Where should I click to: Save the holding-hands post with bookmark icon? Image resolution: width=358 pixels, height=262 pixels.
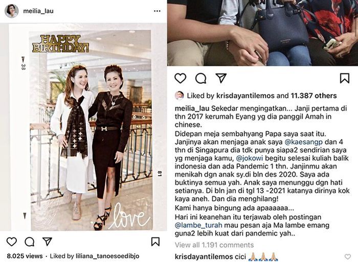(345, 78)
